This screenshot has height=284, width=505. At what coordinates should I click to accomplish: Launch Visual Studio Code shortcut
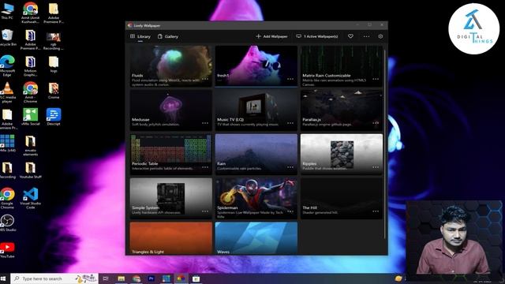pos(30,198)
